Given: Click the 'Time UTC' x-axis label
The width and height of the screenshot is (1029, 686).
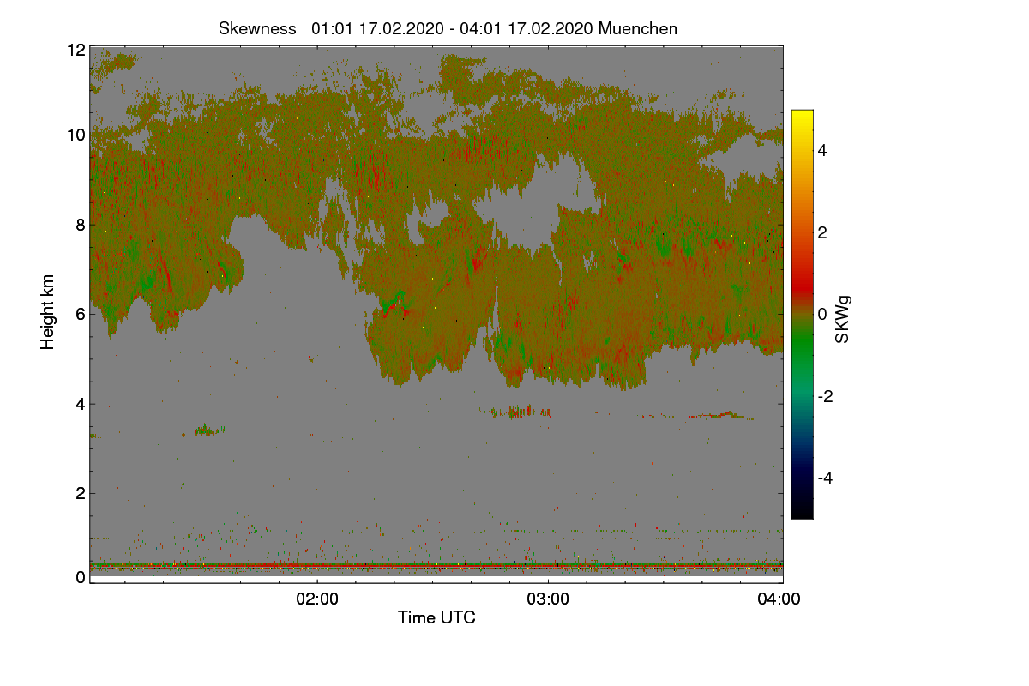Looking at the screenshot, I should pos(436,617).
